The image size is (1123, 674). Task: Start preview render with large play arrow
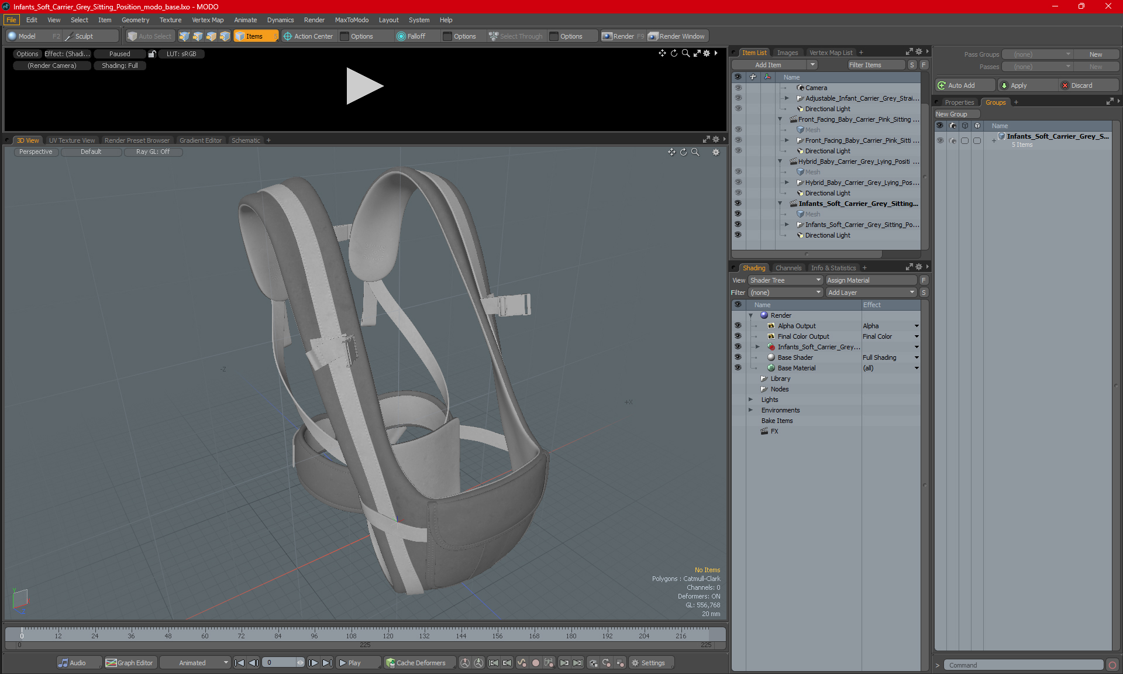[364, 86]
